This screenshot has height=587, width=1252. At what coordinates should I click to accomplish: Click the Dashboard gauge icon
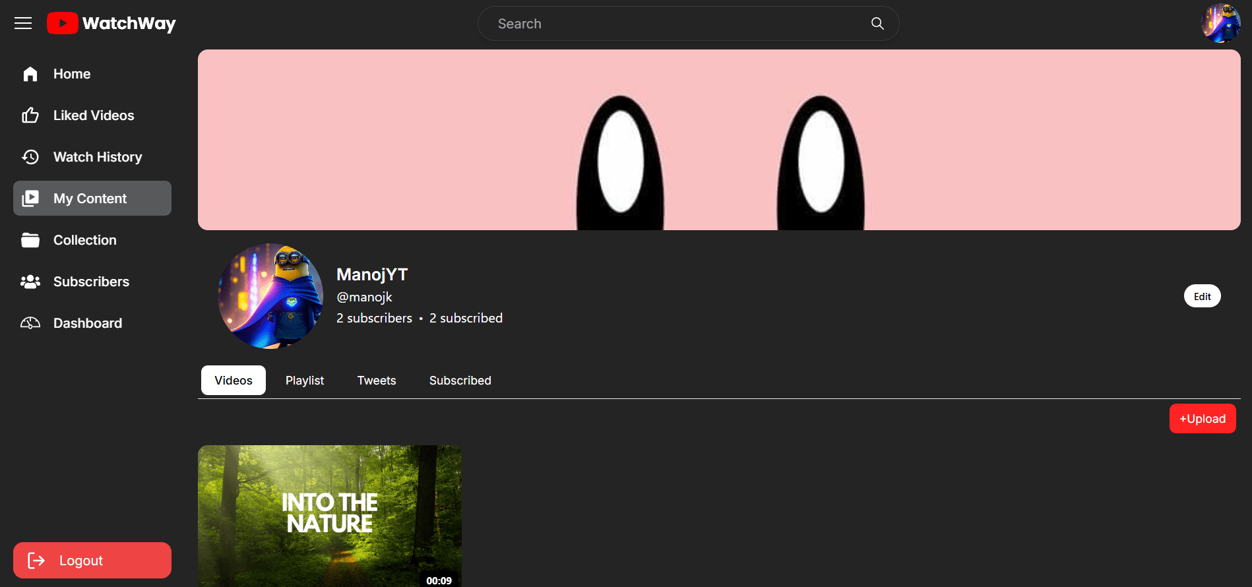pyautogui.click(x=30, y=323)
